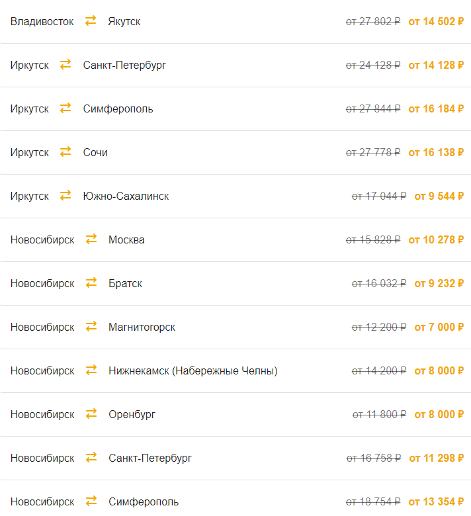Image resolution: width=471 pixels, height=516 pixels.
Task: Open the Нижнекамск (Набережные Челны) destination
Action: 193,371
